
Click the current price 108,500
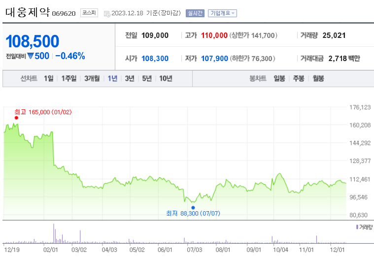coord(32,41)
